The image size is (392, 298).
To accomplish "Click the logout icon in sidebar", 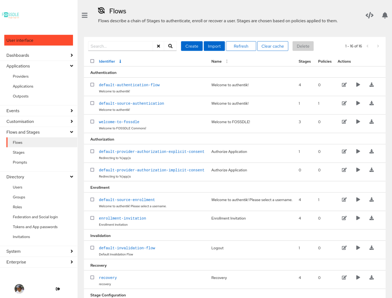I will click(x=58, y=289).
